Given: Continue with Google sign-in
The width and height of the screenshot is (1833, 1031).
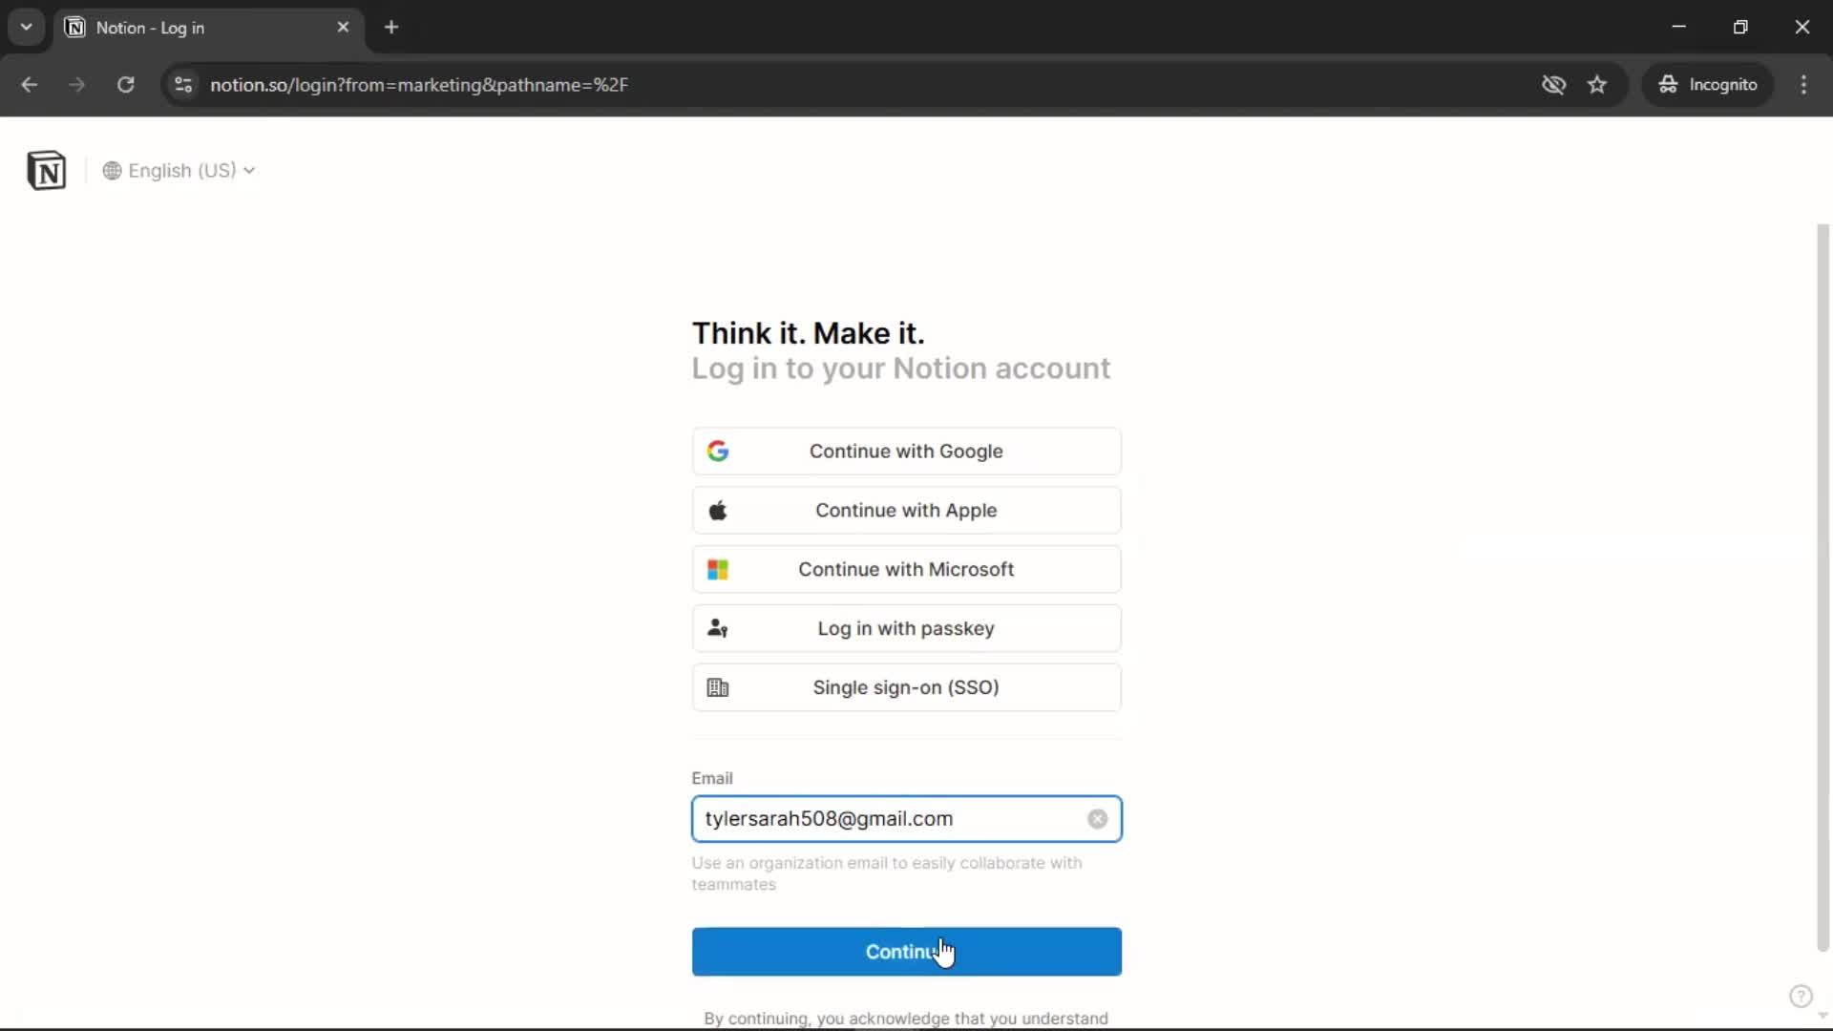Looking at the screenshot, I should coord(906,452).
